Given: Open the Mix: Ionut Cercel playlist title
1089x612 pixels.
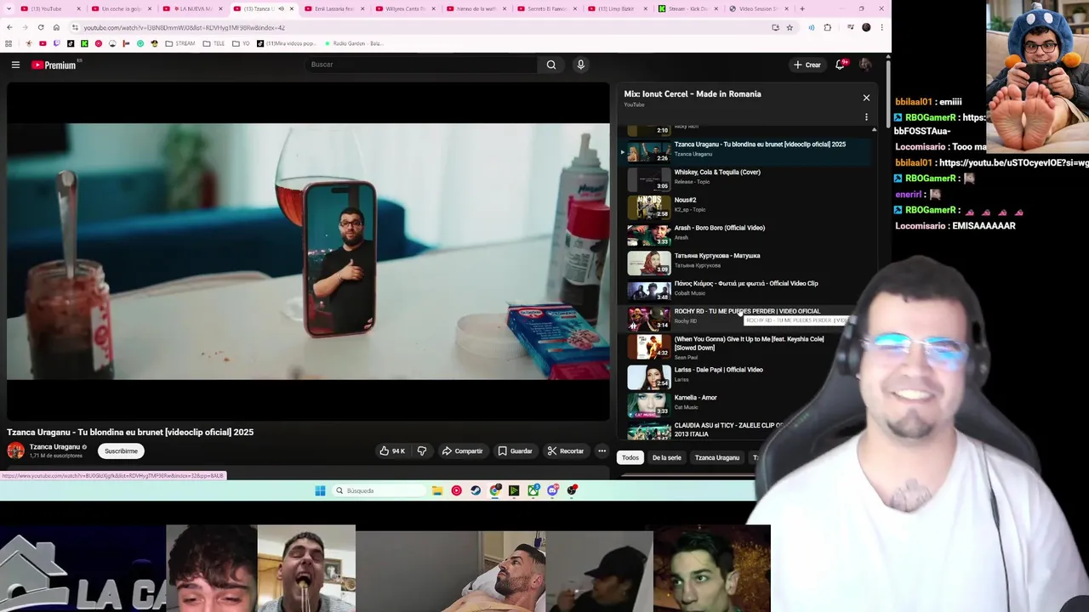Looking at the screenshot, I should pyautogui.click(x=693, y=93).
